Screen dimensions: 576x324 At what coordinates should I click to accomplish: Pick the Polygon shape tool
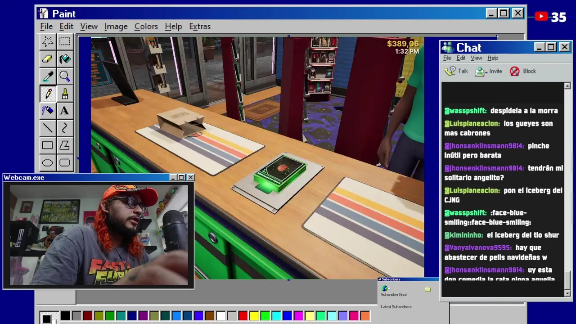64,145
